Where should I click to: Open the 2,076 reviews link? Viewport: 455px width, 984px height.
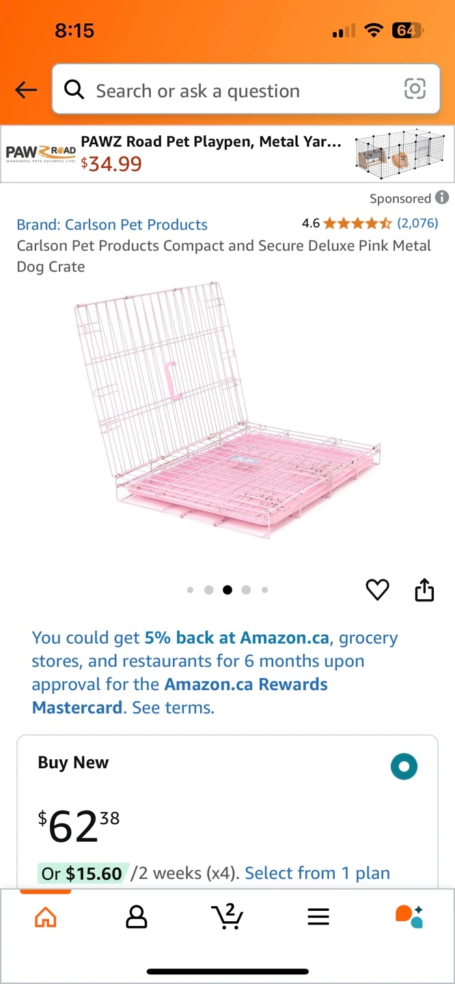pos(417,223)
